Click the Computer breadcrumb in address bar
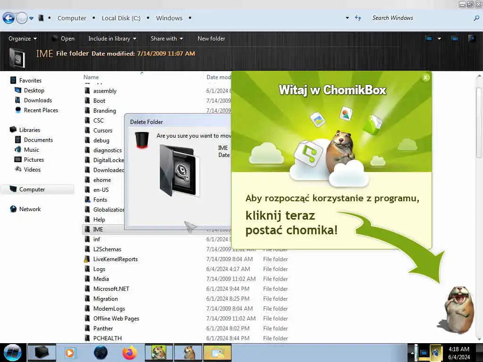 (x=72, y=18)
